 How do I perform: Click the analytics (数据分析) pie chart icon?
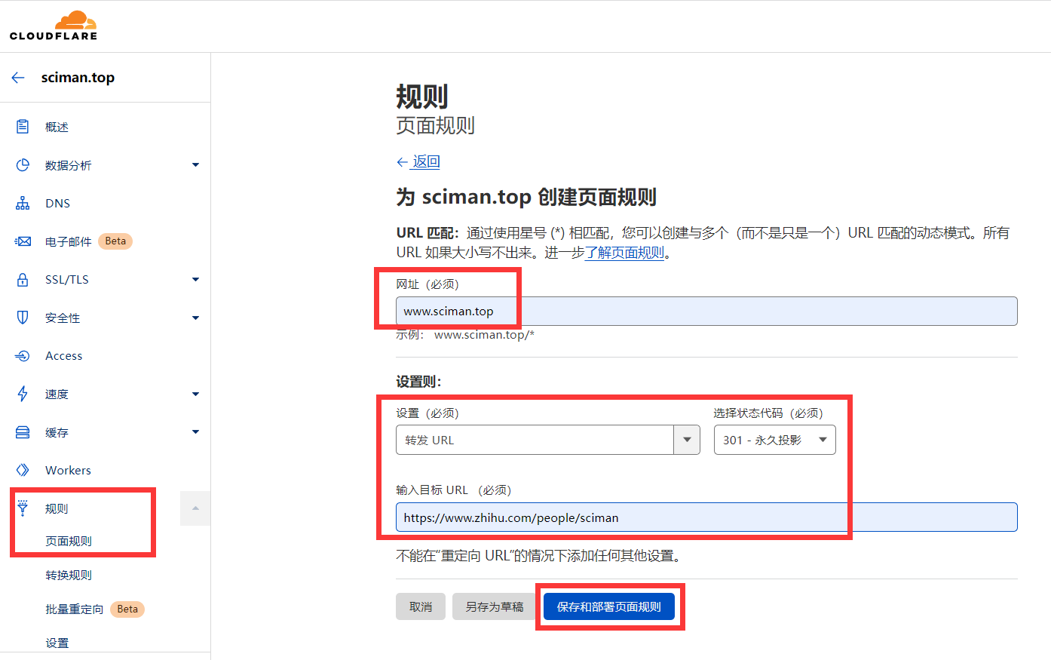(x=23, y=165)
